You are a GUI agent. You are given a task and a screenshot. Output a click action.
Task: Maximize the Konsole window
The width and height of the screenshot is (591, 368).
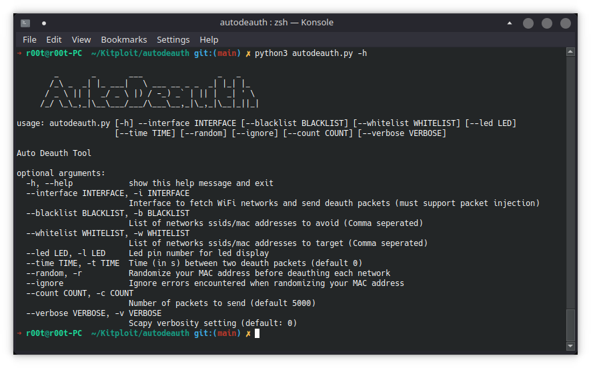click(x=547, y=23)
